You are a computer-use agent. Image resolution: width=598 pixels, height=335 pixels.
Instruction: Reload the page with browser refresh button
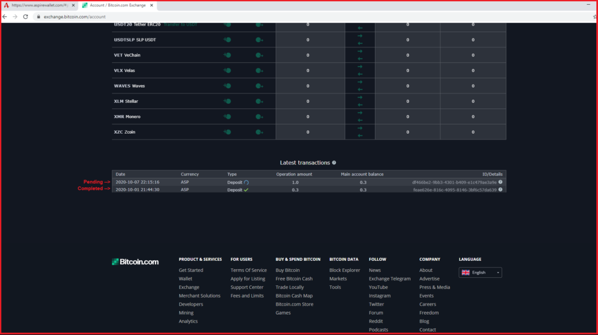pos(26,17)
